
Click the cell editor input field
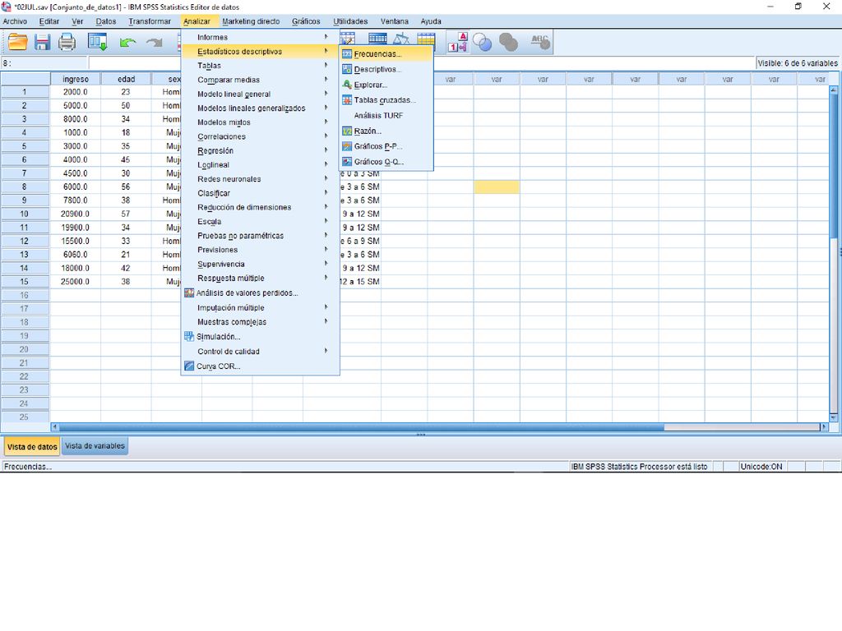coord(422,63)
